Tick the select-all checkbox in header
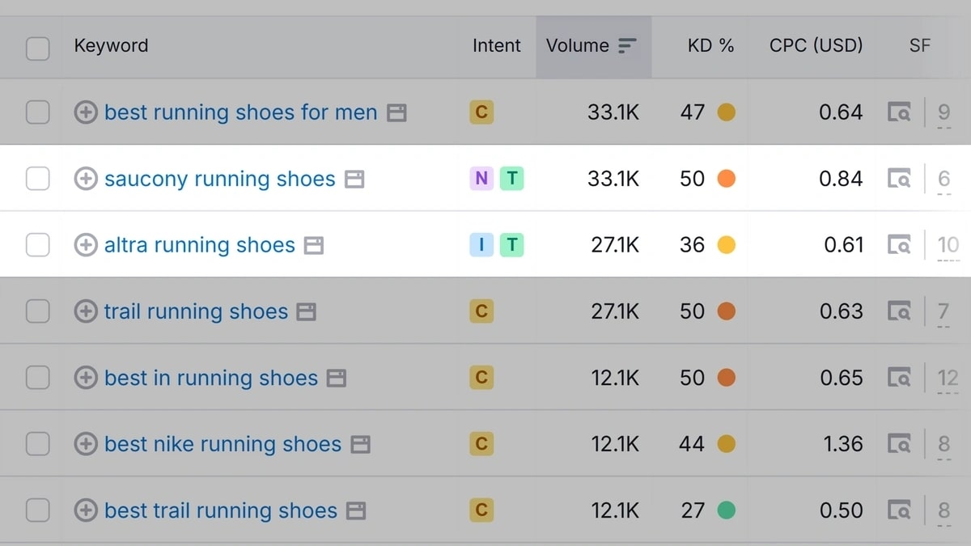971x546 pixels. [x=38, y=48]
